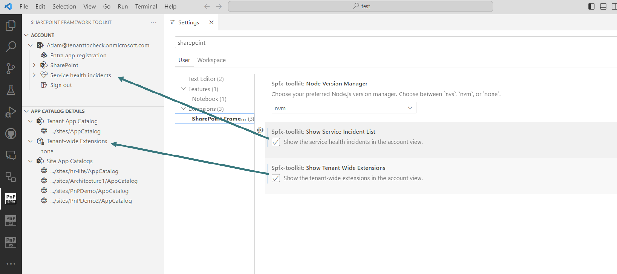Toggle the bottom panel layout icon

[x=603, y=6]
